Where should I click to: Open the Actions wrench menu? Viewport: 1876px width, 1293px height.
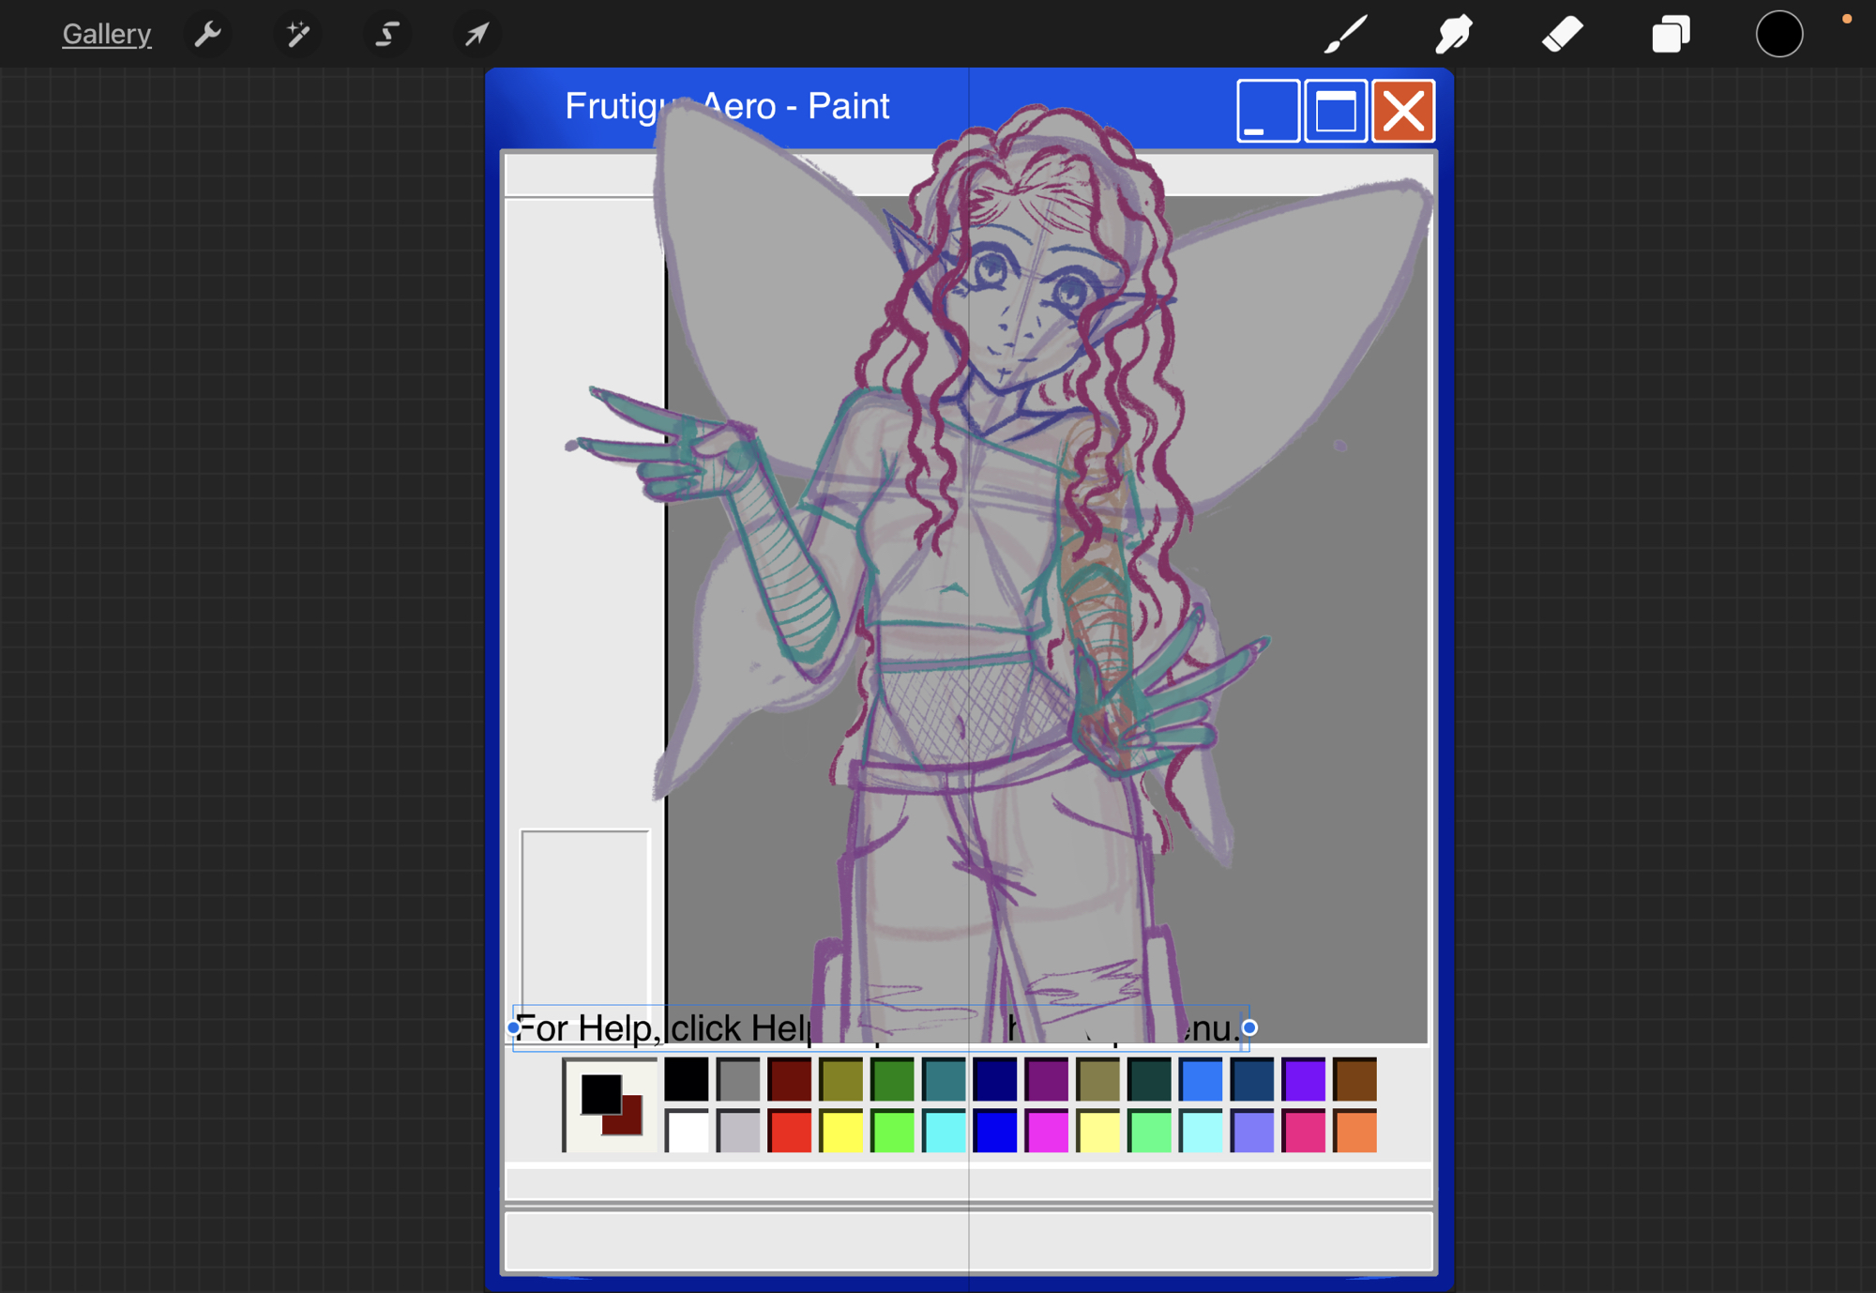coord(207,35)
